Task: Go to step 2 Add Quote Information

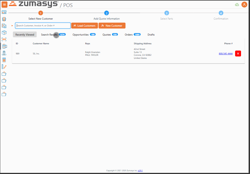Action: click(x=106, y=13)
